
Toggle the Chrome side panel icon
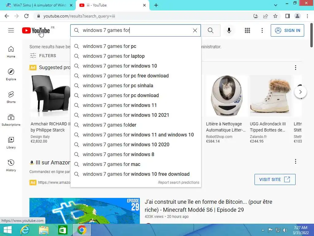[x=288, y=16]
